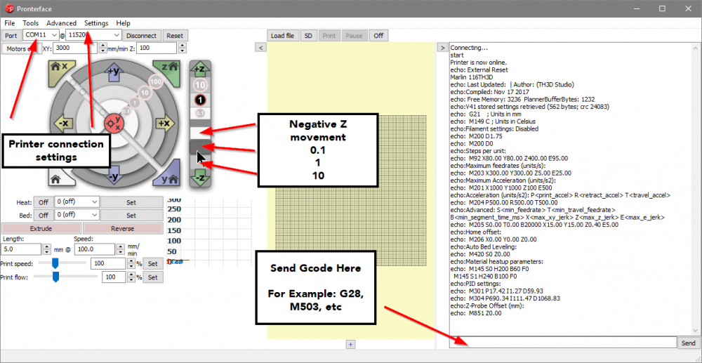
Task: Open the Advanced menu
Action: [x=61, y=23]
